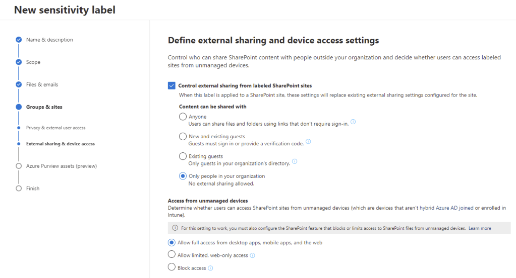This screenshot has height=278, width=516.
Task: Uncheck Control external sharing from labeled SharePoint sites
Action: pyautogui.click(x=171, y=85)
